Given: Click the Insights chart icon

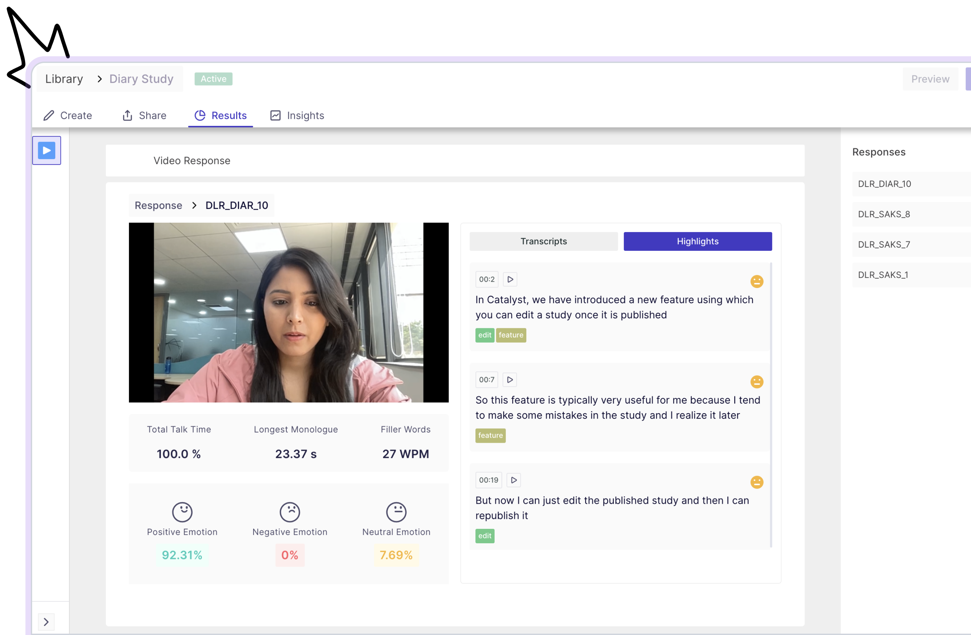Looking at the screenshot, I should 275,116.
